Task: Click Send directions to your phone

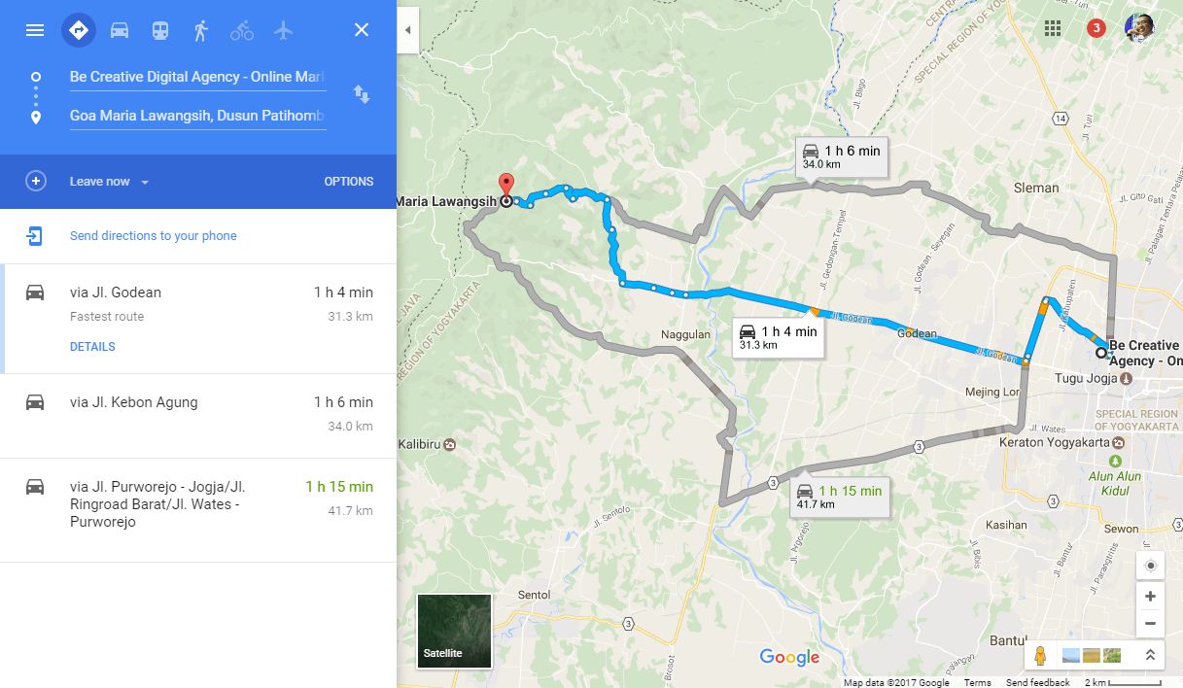Action: click(154, 236)
